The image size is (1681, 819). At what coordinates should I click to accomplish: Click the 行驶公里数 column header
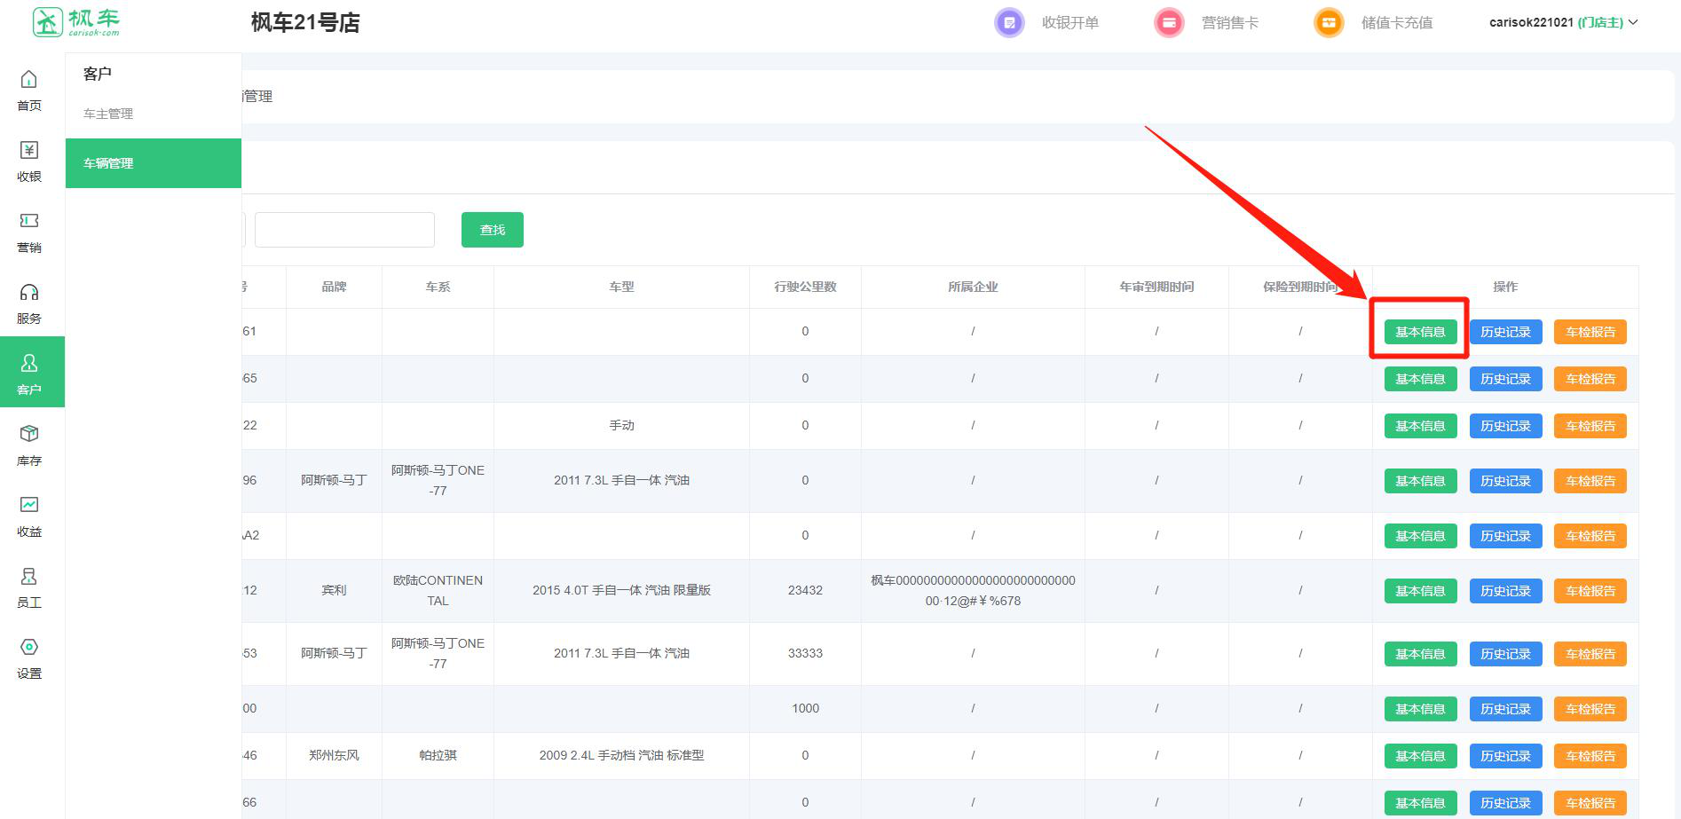(x=805, y=287)
